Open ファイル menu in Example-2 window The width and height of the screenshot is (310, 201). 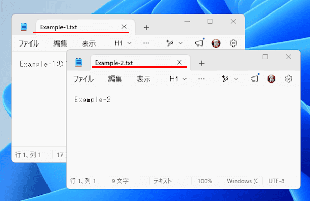click(83, 79)
